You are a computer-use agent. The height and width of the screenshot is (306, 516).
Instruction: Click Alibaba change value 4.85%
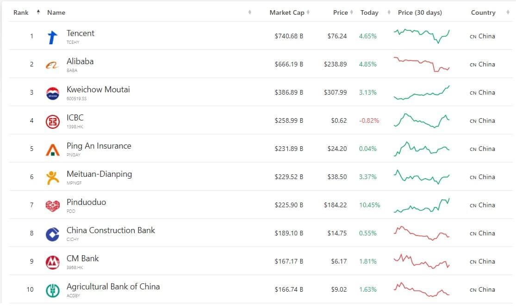coord(367,64)
